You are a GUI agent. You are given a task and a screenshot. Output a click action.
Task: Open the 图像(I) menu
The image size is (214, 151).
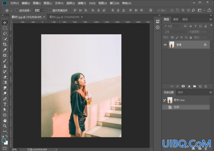[37, 3]
